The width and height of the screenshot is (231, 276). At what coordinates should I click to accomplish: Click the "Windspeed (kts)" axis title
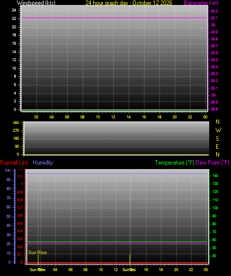pyautogui.click(x=36, y=3)
